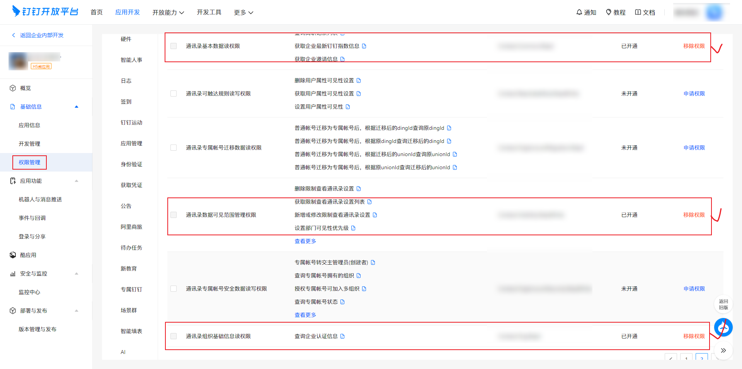Click the 应用功能 sidebar icon
Screen dimensions: 742x369
click(13, 181)
